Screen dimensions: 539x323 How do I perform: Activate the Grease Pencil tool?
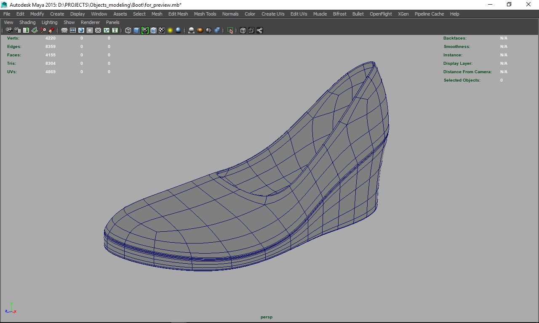point(51,30)
